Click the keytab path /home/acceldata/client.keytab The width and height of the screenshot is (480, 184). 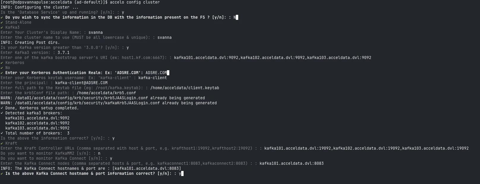point(184,88)
